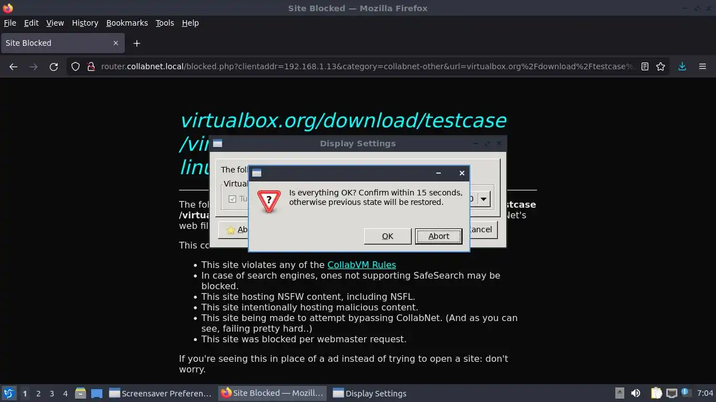Minimize the confirmation dialog
716x402 pixels.
click(x=439, y=173)
